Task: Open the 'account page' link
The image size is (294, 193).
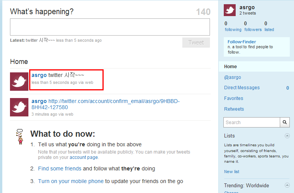Action: pyautogui.click(x=84, y=157)
